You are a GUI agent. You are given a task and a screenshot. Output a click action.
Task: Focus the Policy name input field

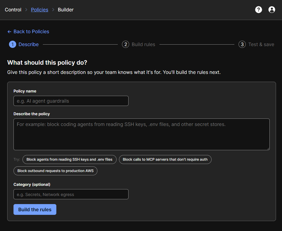[x=71, y=101]
